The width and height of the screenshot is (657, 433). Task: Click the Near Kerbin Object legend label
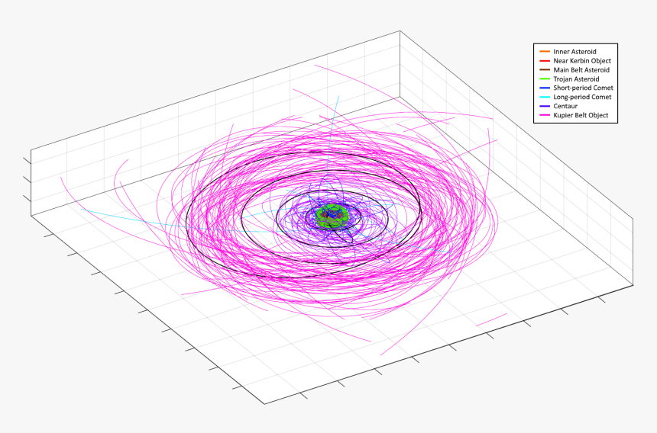click(x=582, y=61)
